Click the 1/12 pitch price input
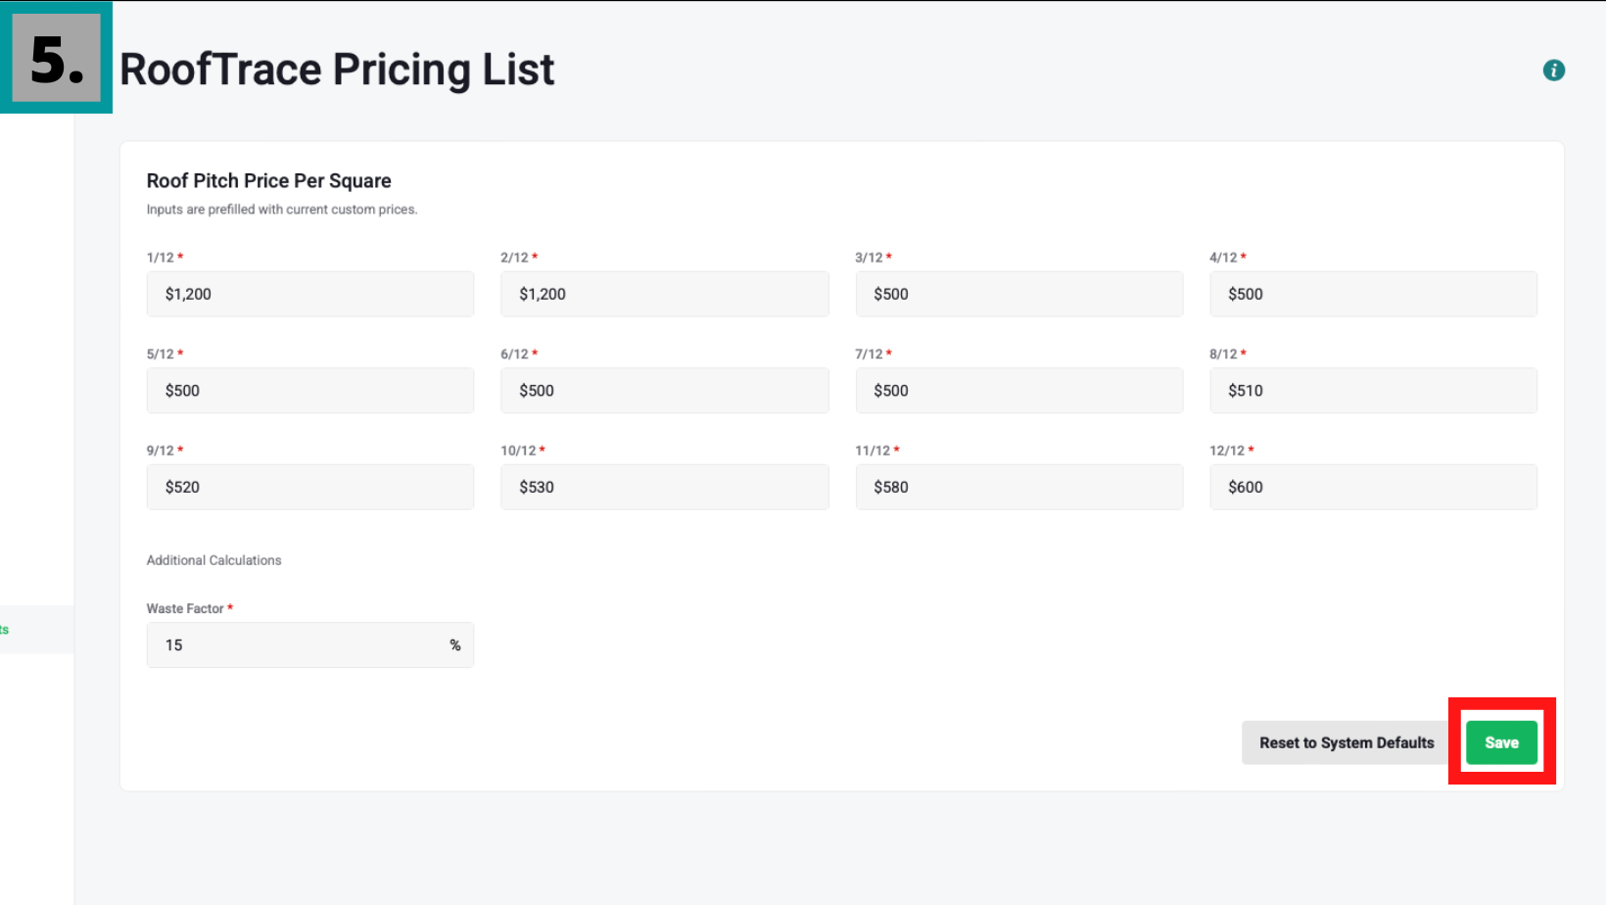This screenshot has width=1606, height=905. [x=309, y=294]
